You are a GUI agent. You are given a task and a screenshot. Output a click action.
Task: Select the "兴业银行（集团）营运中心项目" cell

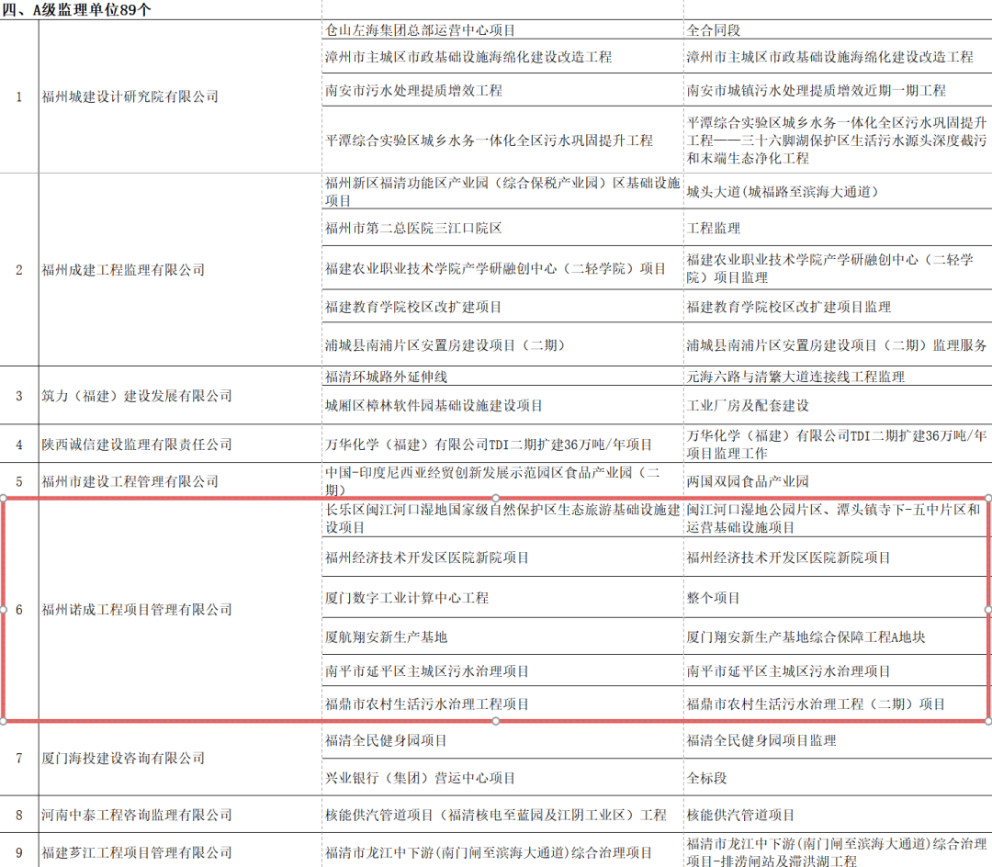click(x=420, y=778)
